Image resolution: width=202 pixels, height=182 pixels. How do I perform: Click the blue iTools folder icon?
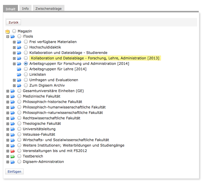(13, 37)
